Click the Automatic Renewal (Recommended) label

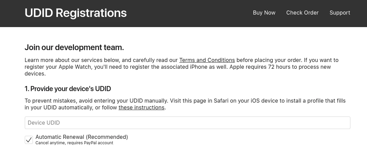click(82, 137)
